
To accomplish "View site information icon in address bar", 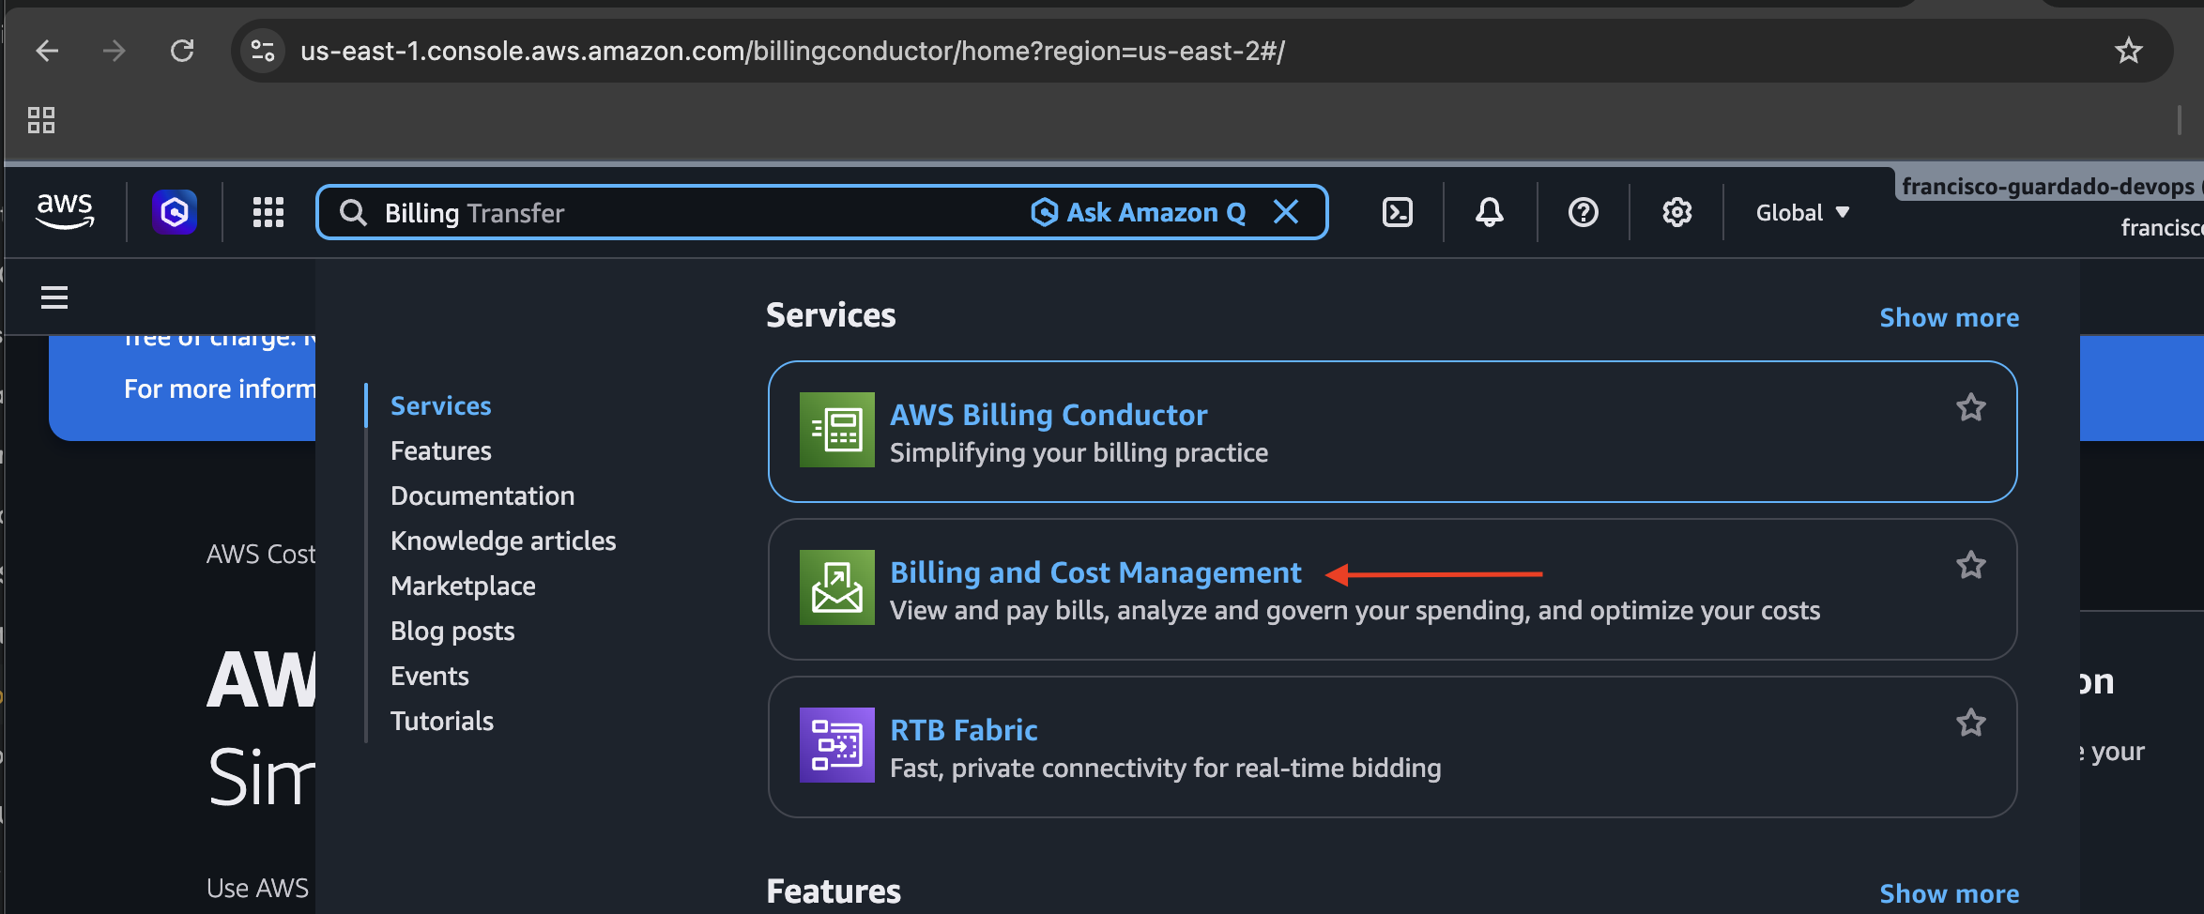I will [263, 51].
